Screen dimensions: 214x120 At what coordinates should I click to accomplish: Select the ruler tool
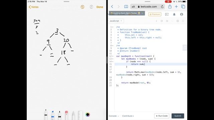[x=80, y=115]
